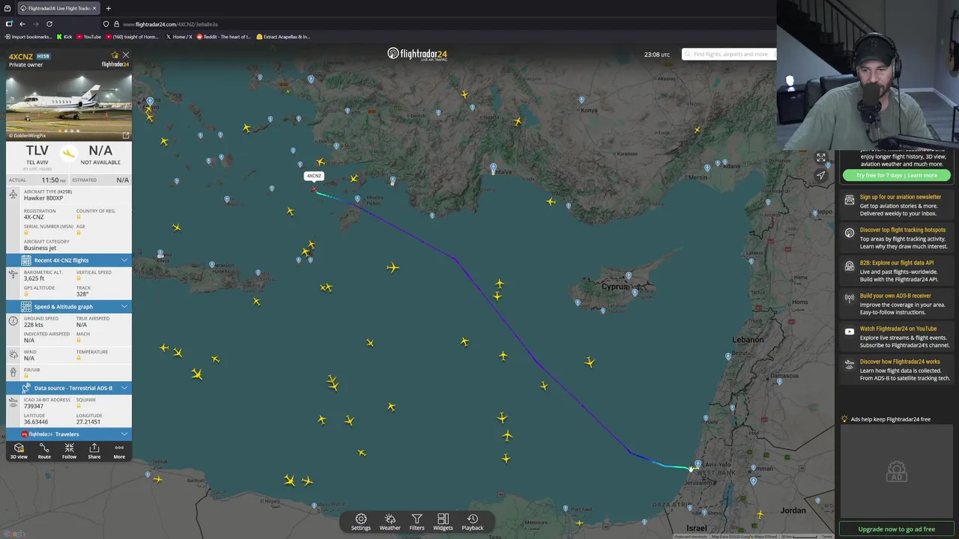Click the Cyprus label on the map
Viewport: 959px width, 539px height.
614,287
